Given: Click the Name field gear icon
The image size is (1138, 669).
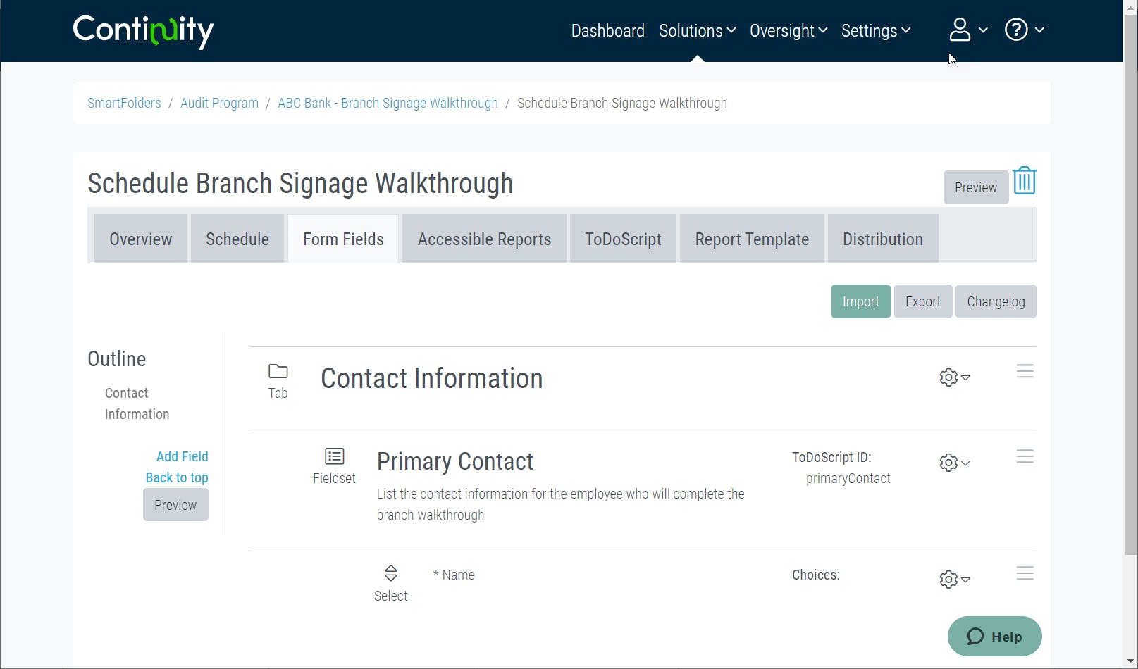Looking at the screenshot, I should coord(954,580).
